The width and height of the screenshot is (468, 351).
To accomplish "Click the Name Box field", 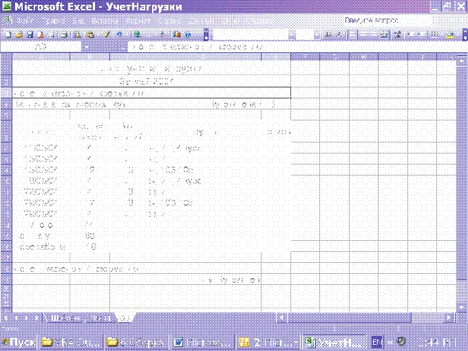I will coord(41,47).
